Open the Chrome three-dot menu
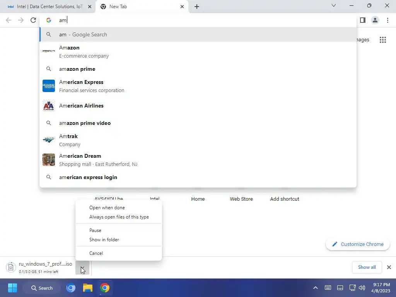 (387, 20)
